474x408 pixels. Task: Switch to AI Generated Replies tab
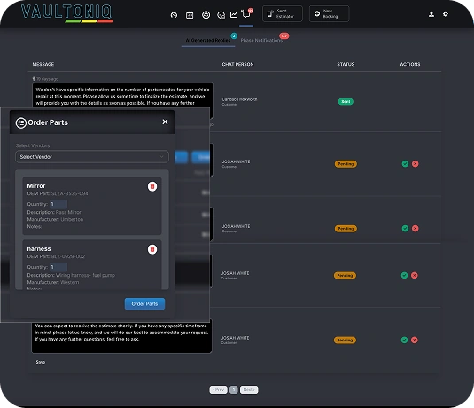tap(208, 40)
